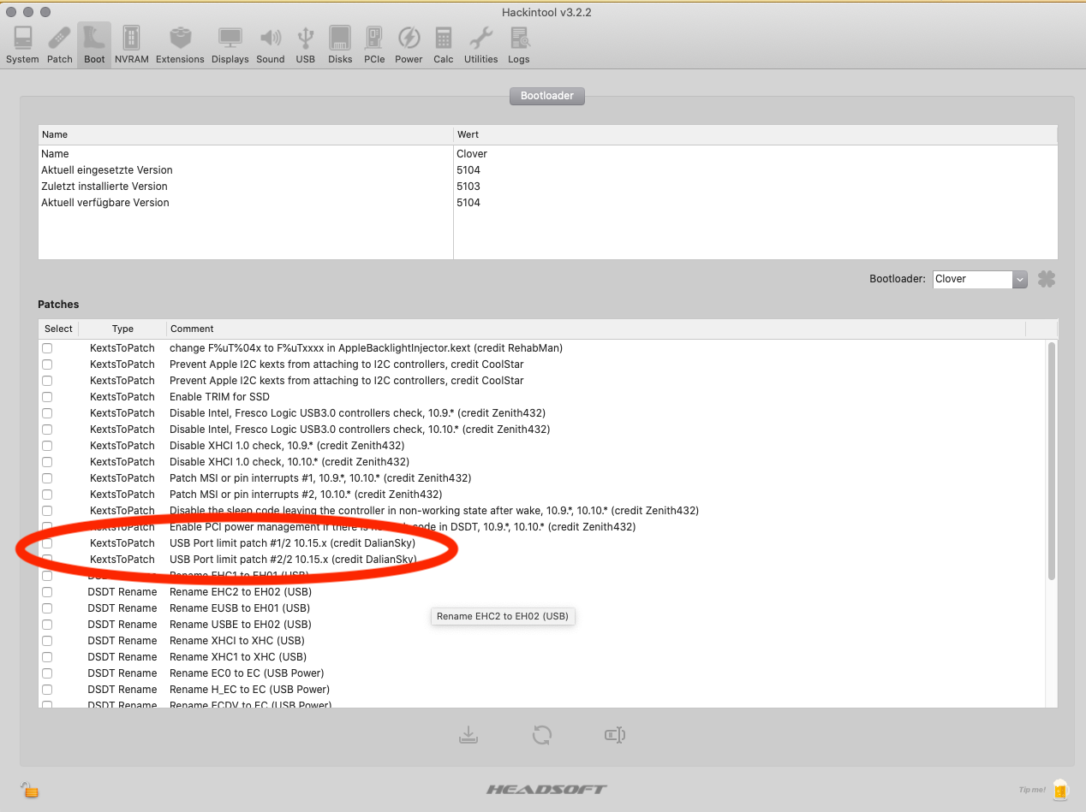1086x812 pixels.
Task: Click the value 5103
Action: coord(468,187)
